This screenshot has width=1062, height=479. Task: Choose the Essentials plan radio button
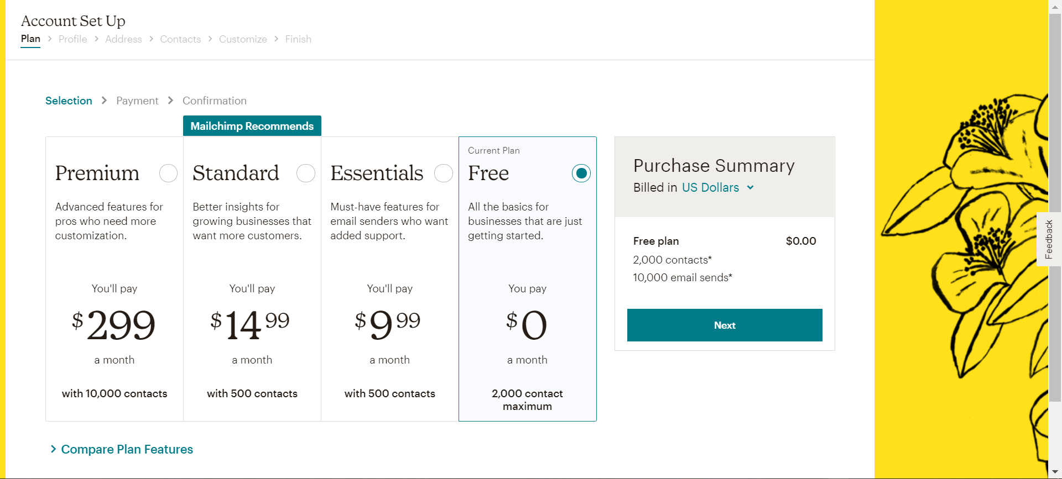[x=444, y=173]
